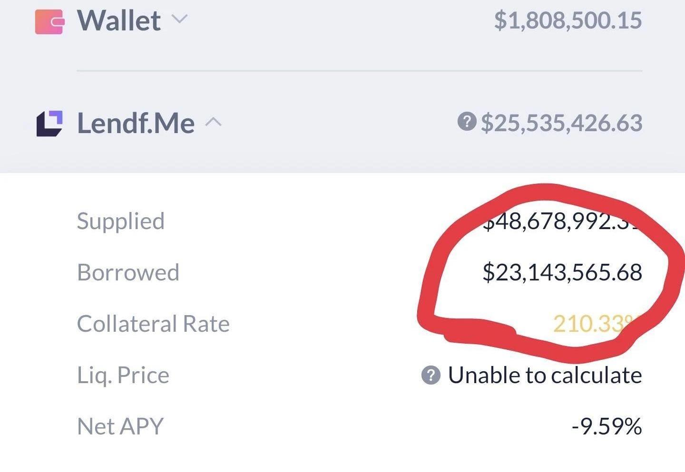Click the Supplied amount value
Viewport: 685px width, 472px height.
561,221
